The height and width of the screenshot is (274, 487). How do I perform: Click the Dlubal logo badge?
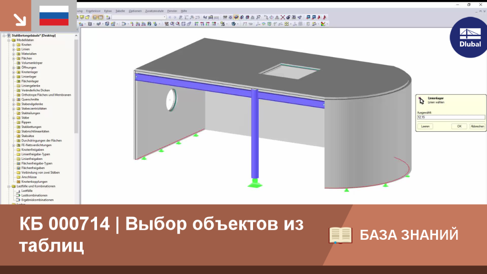pyautogui.click(x=469, y=37)
